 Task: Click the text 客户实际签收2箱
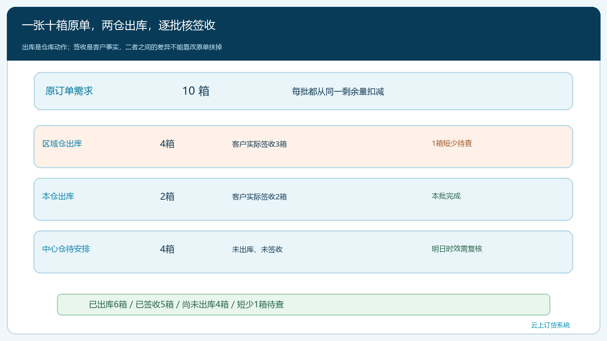[259, 197]
